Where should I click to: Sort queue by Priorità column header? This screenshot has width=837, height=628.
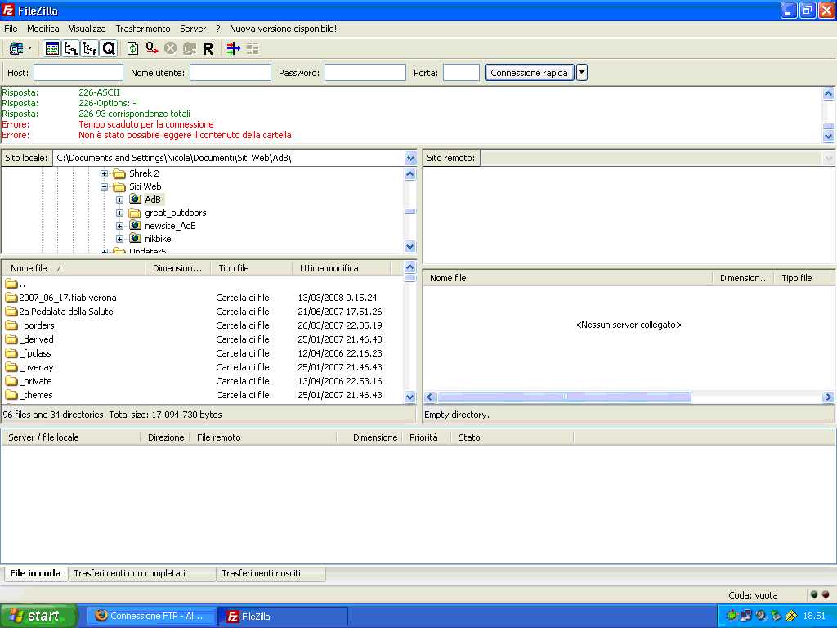tap(427, 437)
